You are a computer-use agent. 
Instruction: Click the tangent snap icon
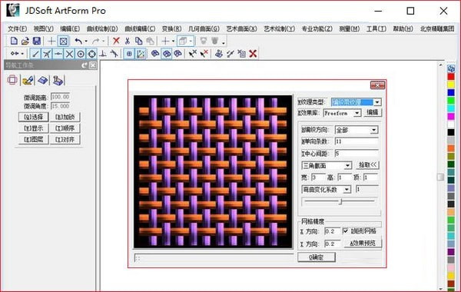pos(114,54)
